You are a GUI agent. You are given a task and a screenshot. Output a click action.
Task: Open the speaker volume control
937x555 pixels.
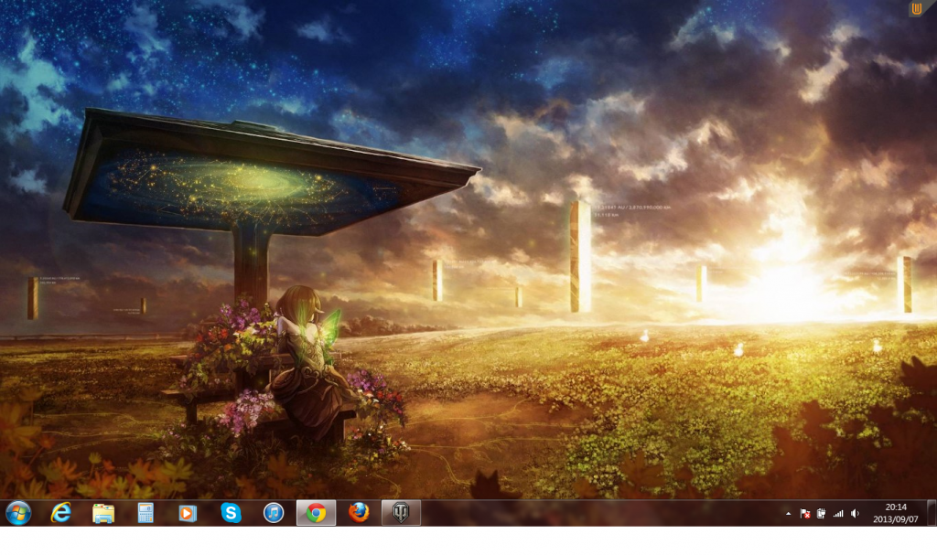tap(855, 514)
